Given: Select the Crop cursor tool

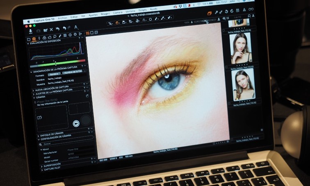Looking at the screenshot, I should click(130, 21).
